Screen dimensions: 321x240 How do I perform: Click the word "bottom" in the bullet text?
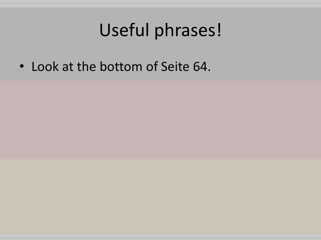[x=121, y=67]
